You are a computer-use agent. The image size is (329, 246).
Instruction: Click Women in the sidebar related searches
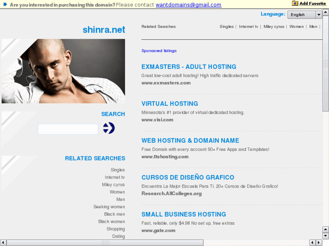click(x=117, y=192)
